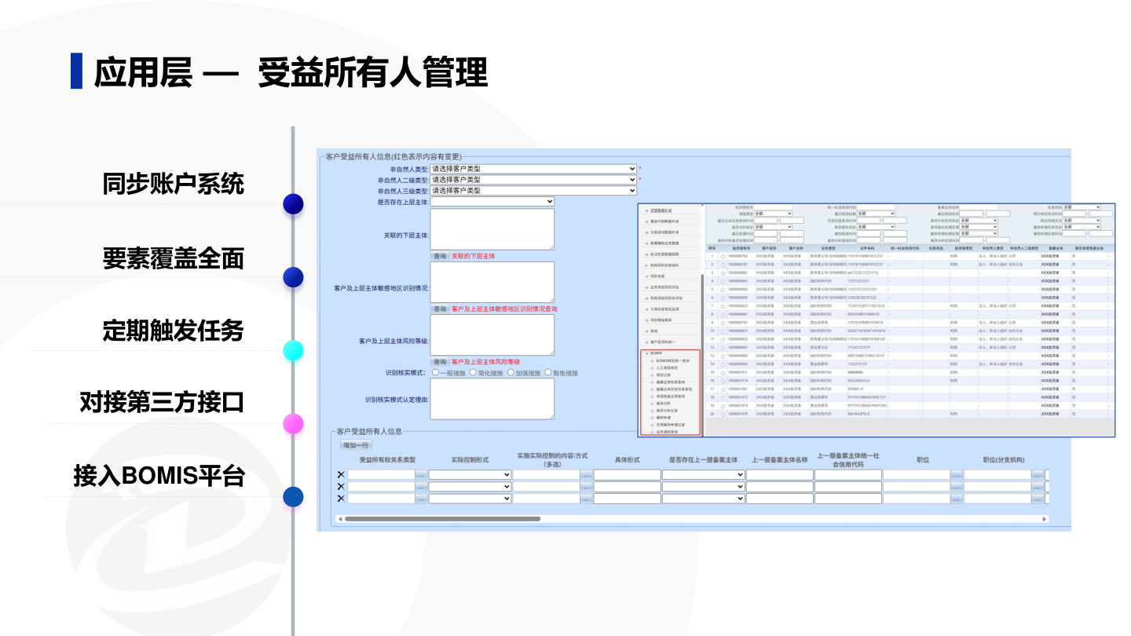Delete the first row in 客户受益所有人信息 table
The height and width of the screenshot is (636, 1131).
tap(341, 475)
